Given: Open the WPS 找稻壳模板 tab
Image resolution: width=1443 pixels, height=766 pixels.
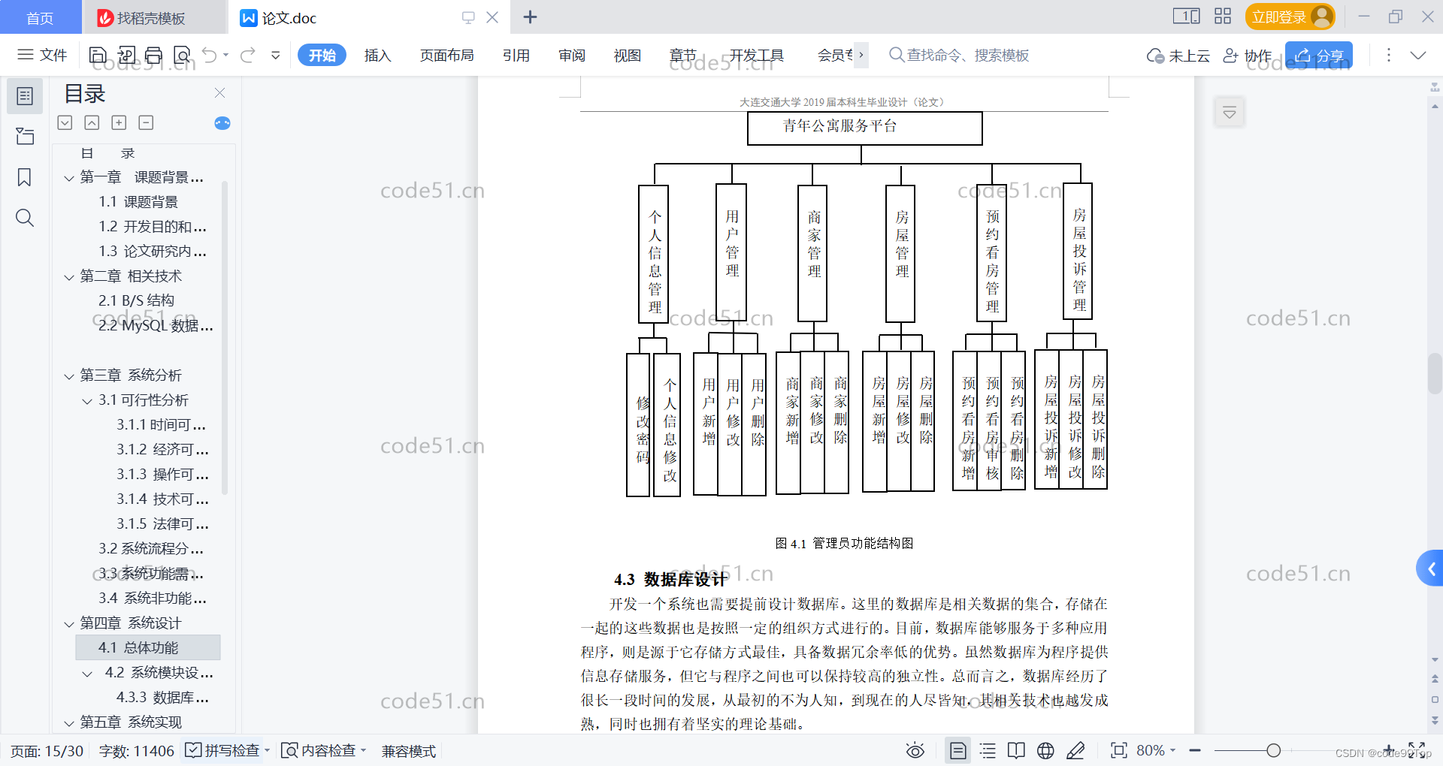Looking at the screenshot, I should 154,17.
